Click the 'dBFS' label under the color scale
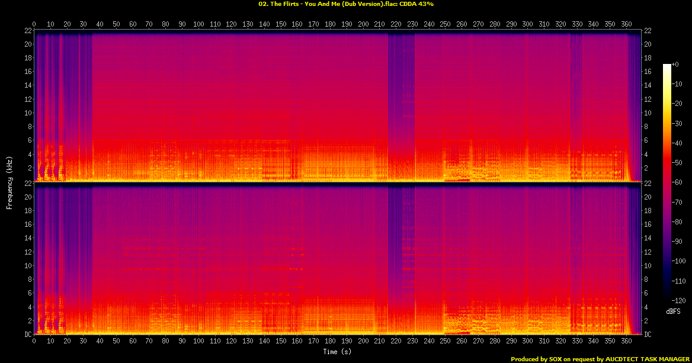Viewport: 692px width, 363px height. pyautogui.click(x=673, y=311)
